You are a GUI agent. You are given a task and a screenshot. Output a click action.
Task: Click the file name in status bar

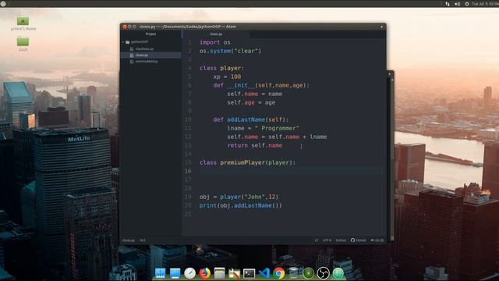[129, 240]
